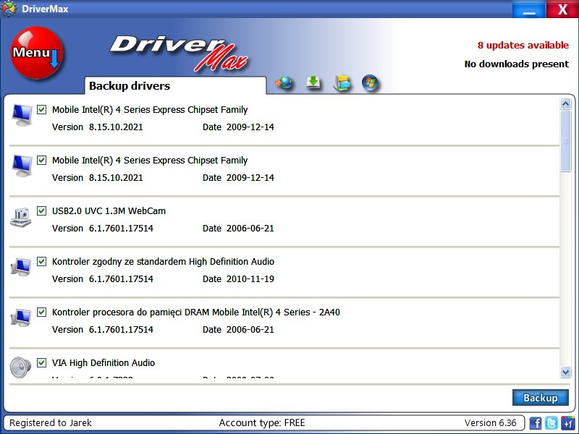Click the Google +1 icon
The width and height of the screenshot is (579, 434).
[567, 422]
